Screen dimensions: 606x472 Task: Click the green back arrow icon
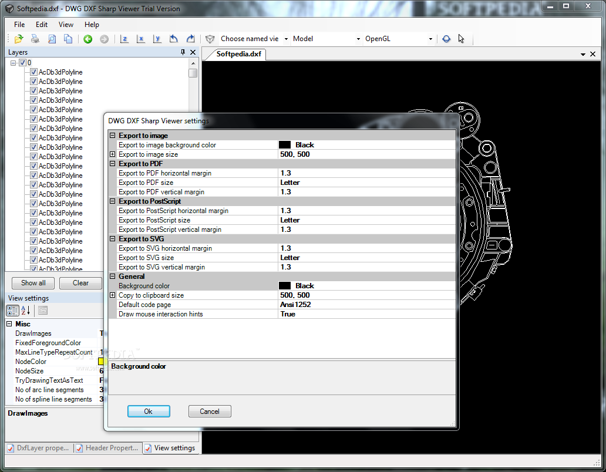(x=87, y=39)
